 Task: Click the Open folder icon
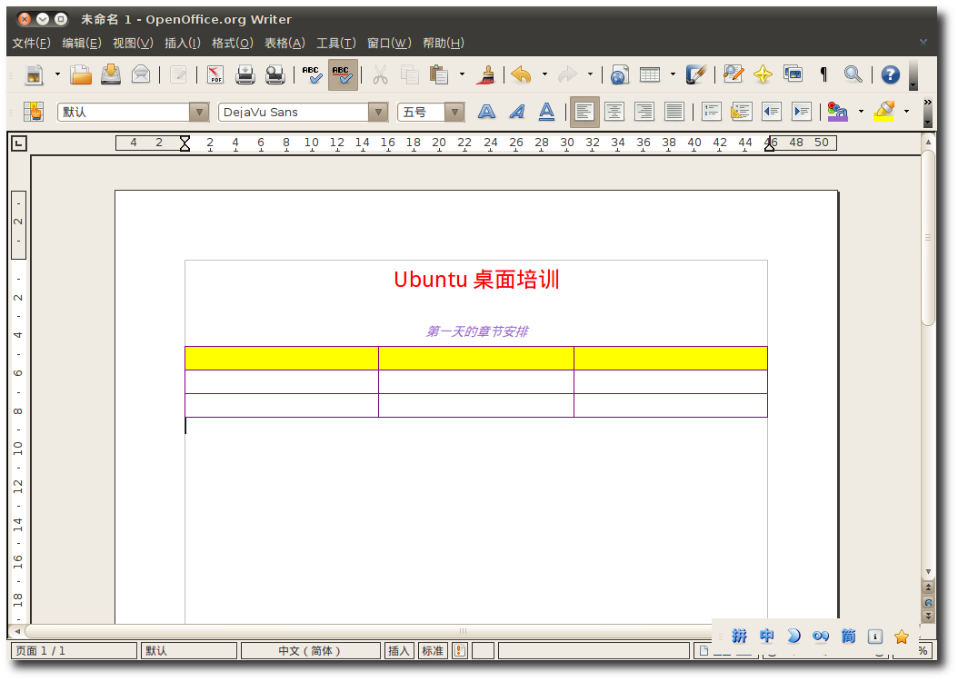tap(80, 75)
